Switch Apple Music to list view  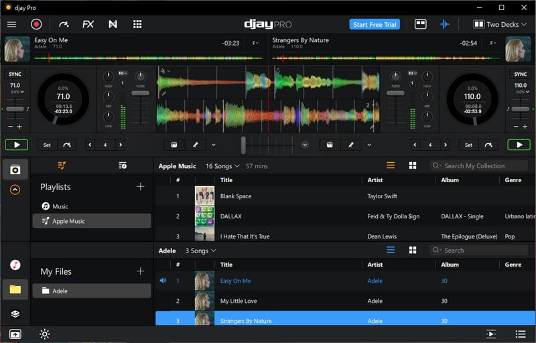(391, 165)
